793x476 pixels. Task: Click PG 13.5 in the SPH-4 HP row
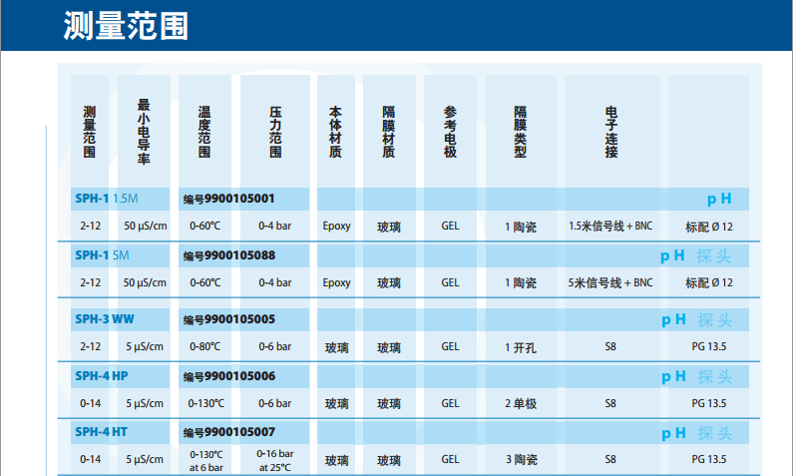point(709,403)
